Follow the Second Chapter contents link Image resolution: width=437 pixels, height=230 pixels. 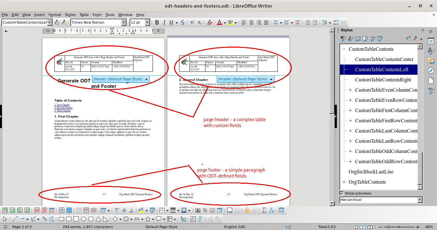click(x=63, y=108)
